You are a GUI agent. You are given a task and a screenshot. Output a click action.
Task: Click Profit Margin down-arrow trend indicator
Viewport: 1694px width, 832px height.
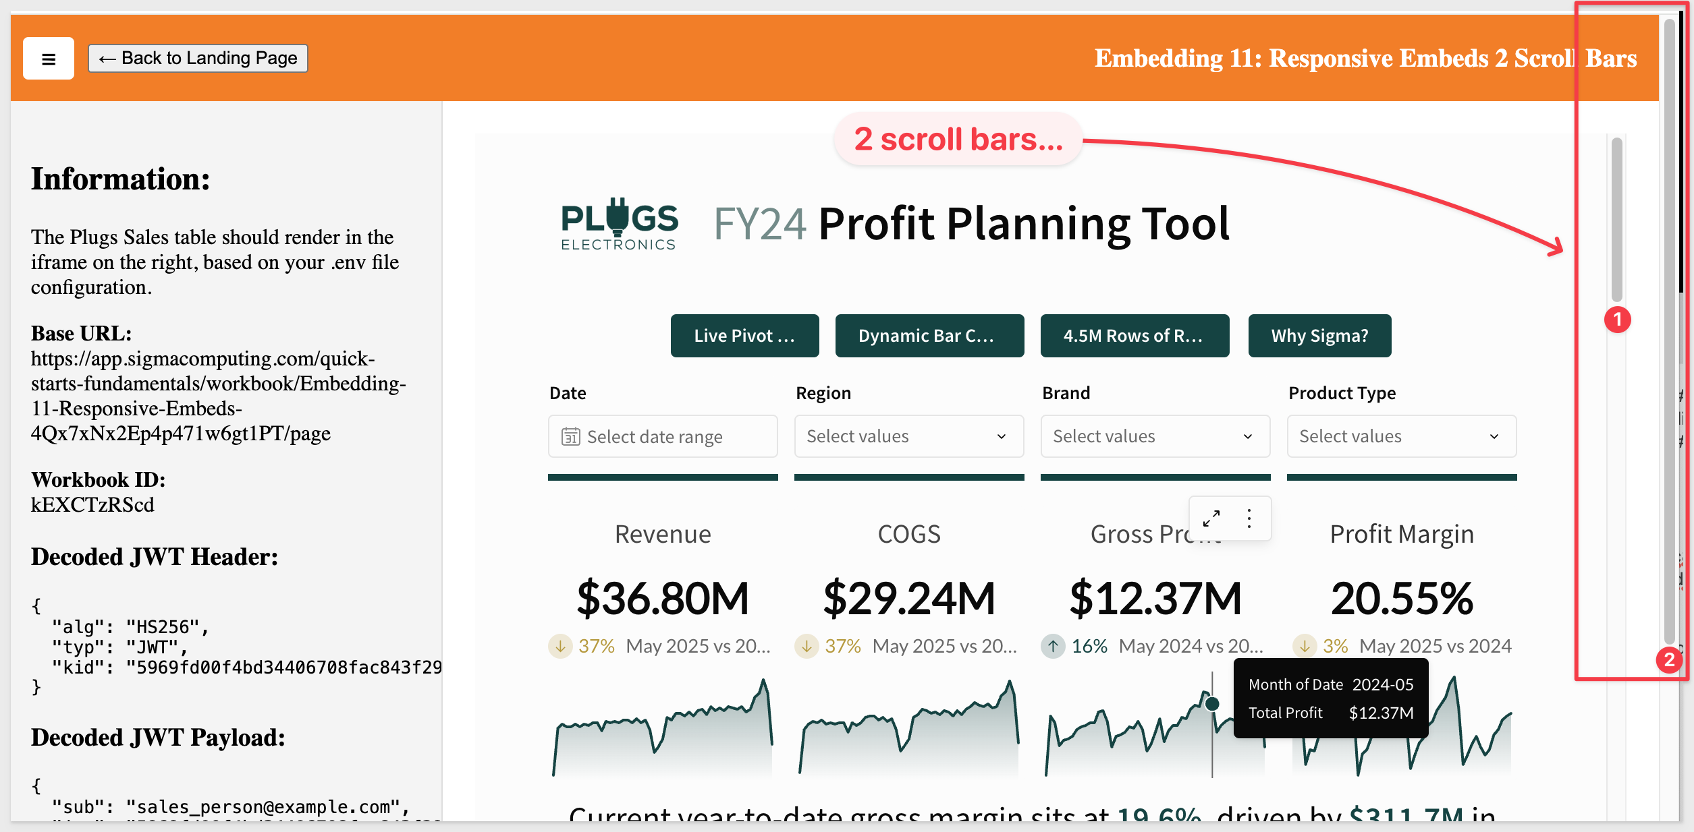click(x=1305, y=646)
